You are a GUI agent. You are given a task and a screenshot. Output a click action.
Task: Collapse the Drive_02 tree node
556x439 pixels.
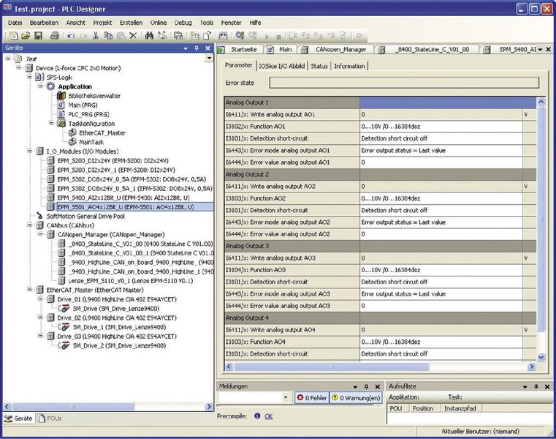40,317
